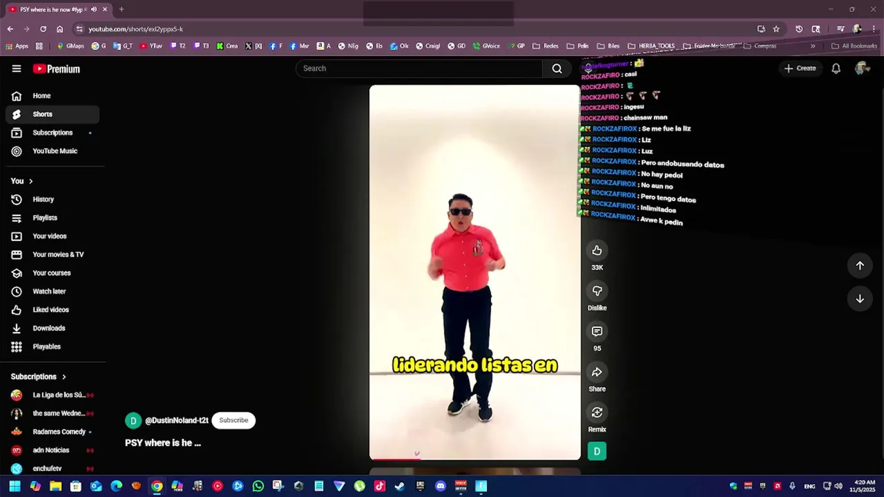This screenshot has width=884, height=497.
Task: Open the account avatar menu
Action: click(x=861, y=68)
